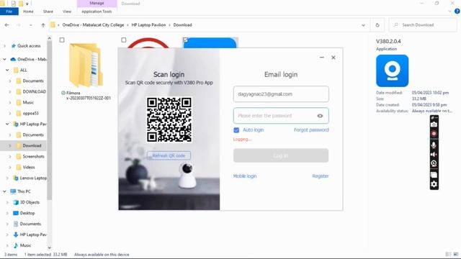Collapse the OneDrive - Mab tree node
The height and width of the screenshot is (259, 461).
point(4,59)
